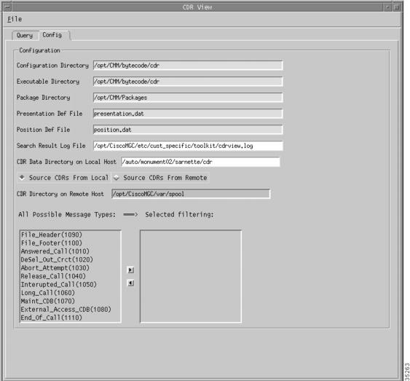Click the CDR Data Directory on Local Host field

coord(200,162)
